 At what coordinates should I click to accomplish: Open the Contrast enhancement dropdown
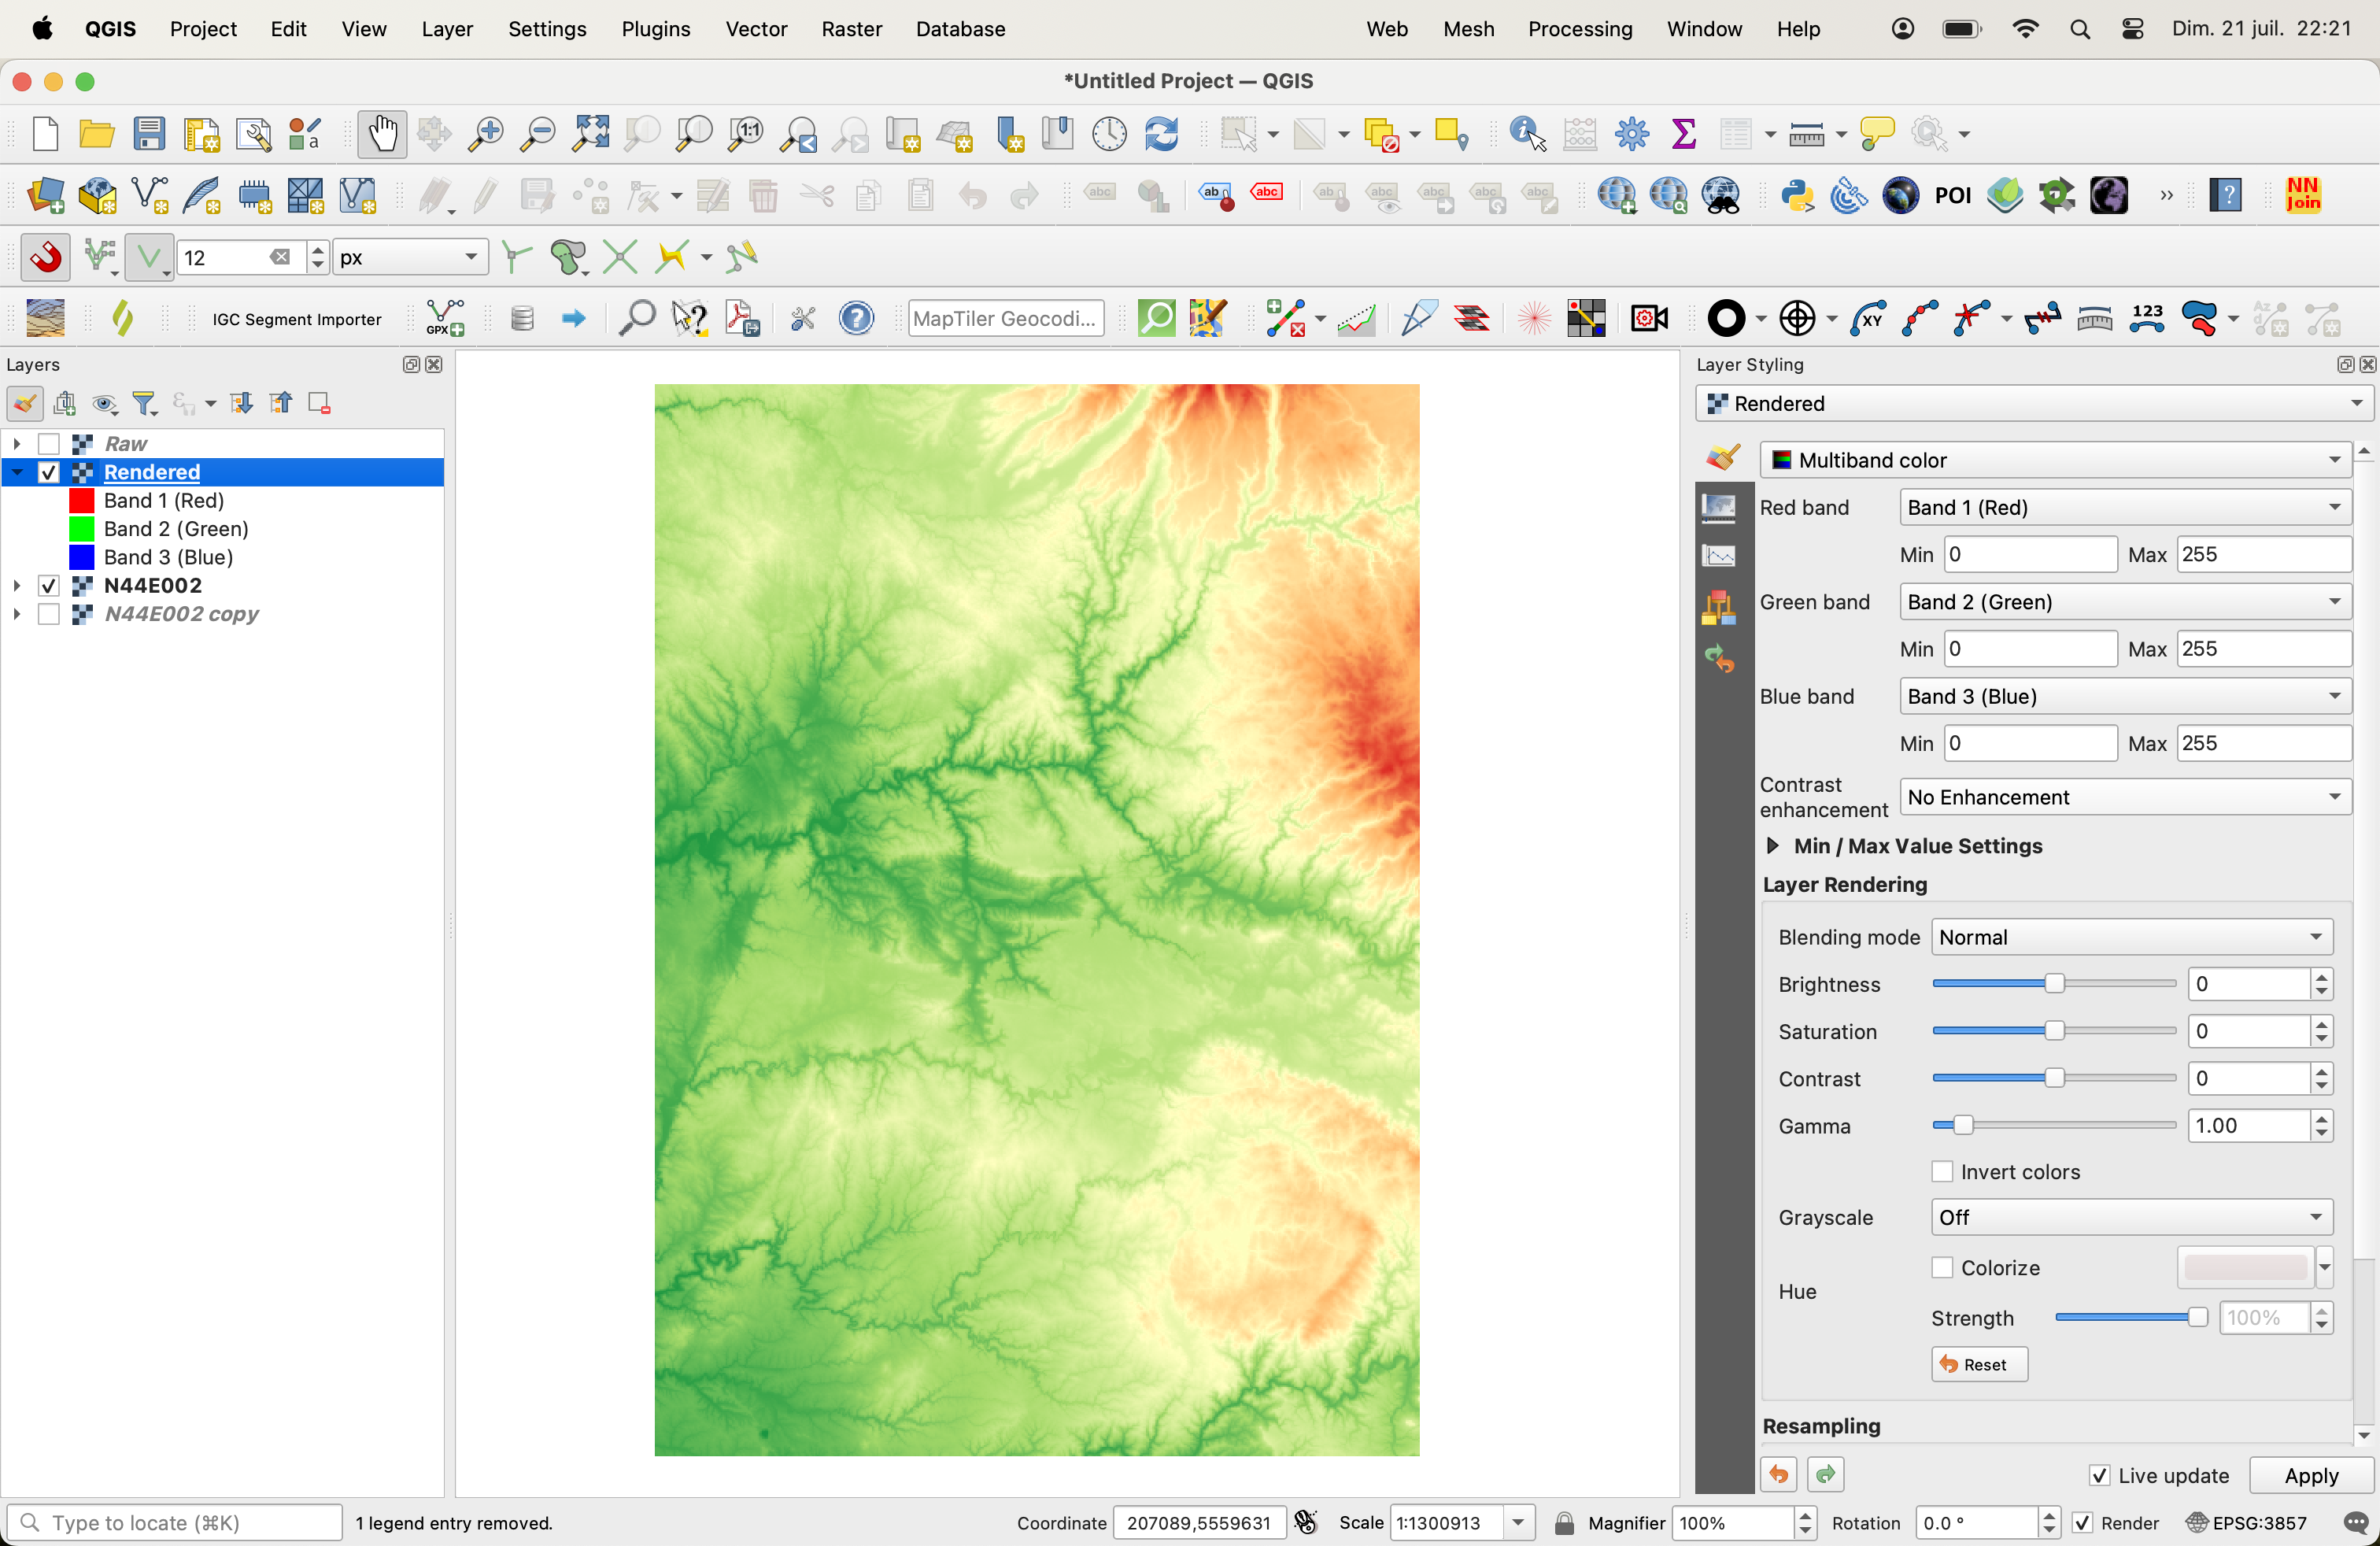click(2125, 797)
